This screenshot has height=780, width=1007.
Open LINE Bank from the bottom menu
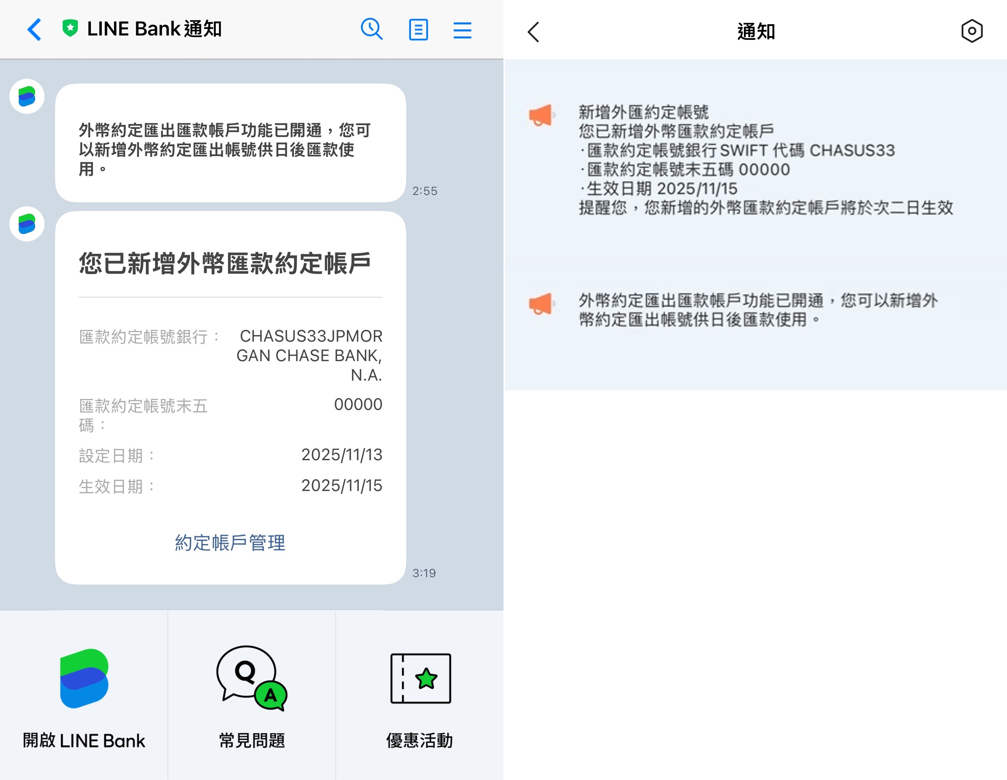point(84,696)
